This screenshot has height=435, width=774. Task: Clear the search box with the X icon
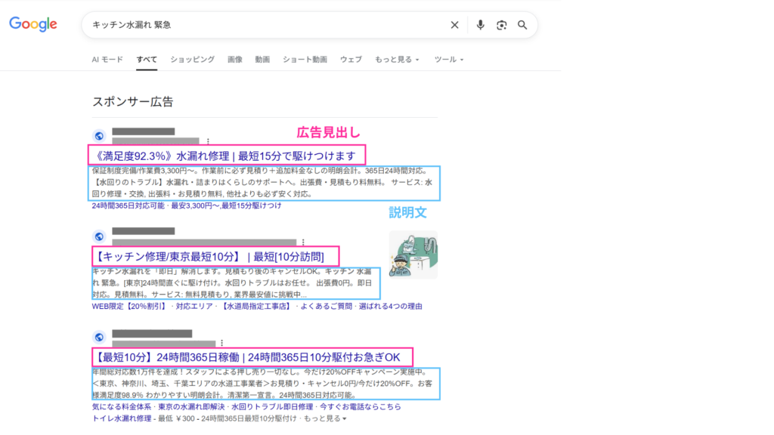pos(454,25)
